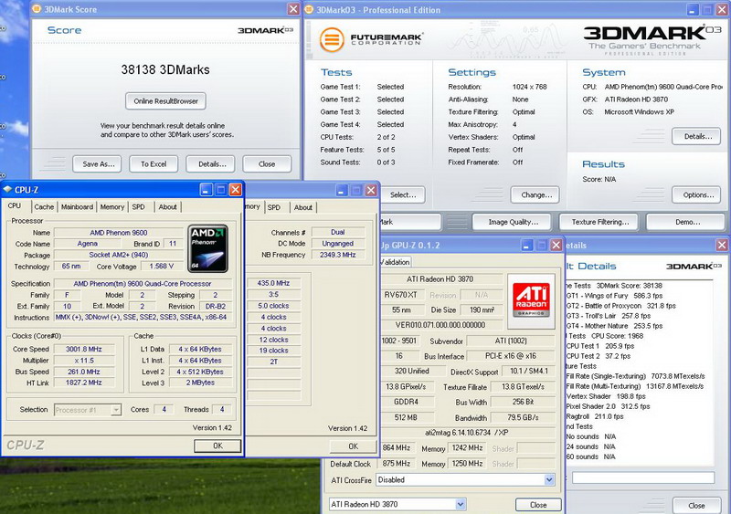Switch to the Cache tab in CPU-Z
This screenshot has height=514, width=731.
(x=44, y=207)
